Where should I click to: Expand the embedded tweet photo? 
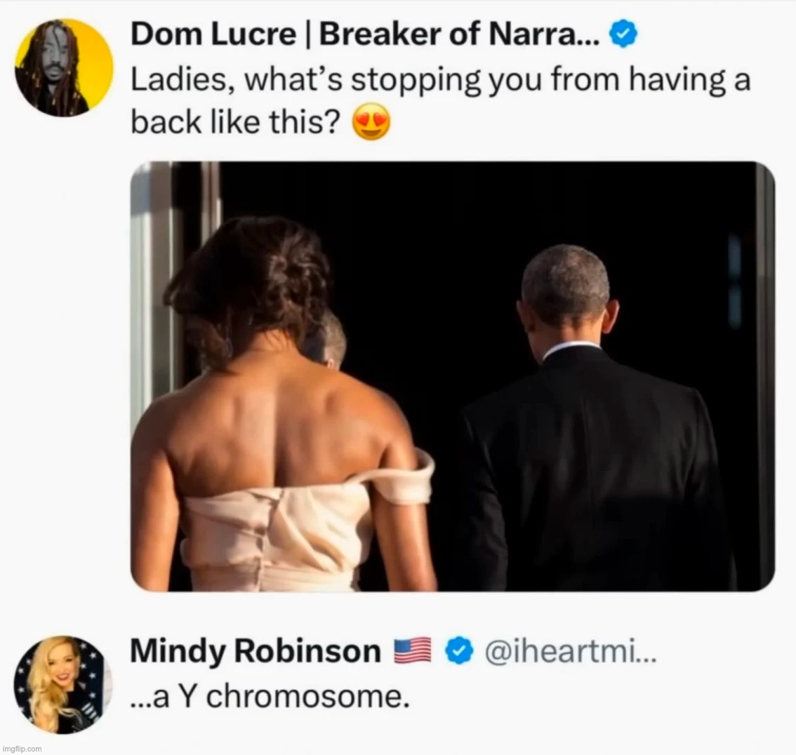click(x=453, y=376)
